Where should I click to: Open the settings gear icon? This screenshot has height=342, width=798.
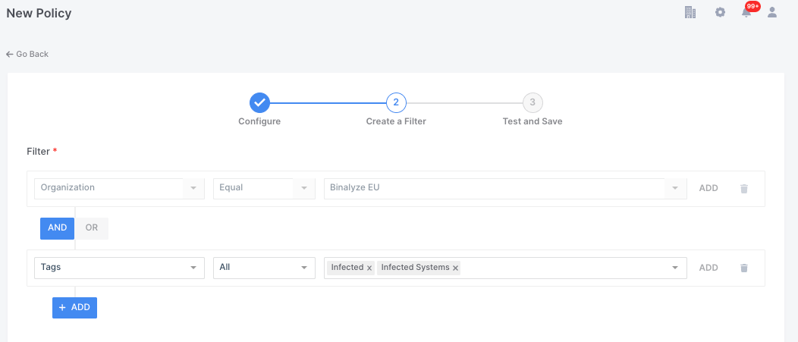coord(720,12)
